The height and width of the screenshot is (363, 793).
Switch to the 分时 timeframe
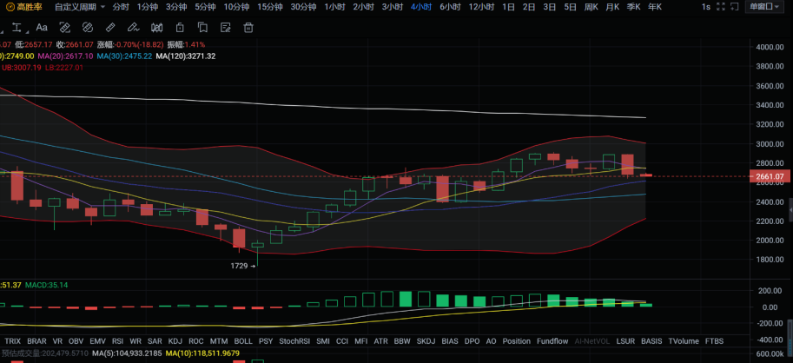pyautogui.click(x=121, y=7)
